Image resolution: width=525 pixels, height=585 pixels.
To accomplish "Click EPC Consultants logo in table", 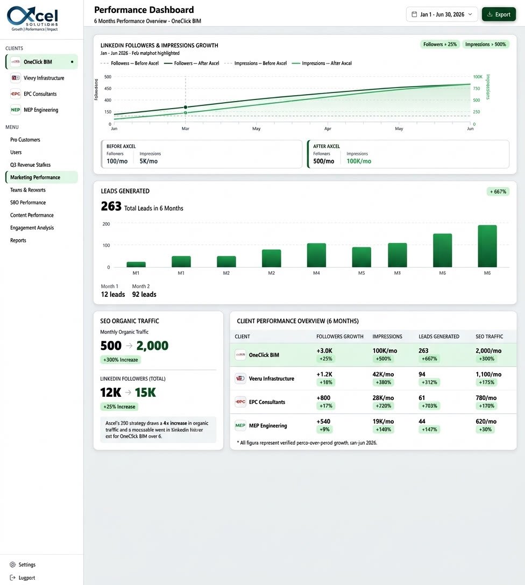I will [x=240, y=402].
